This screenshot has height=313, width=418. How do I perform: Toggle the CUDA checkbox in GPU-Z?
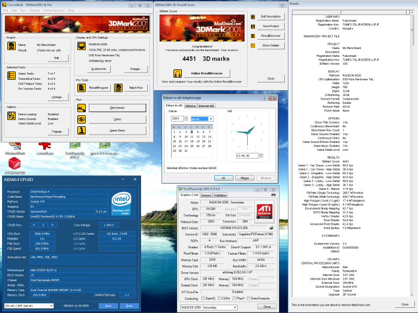(x=219, y=298)
